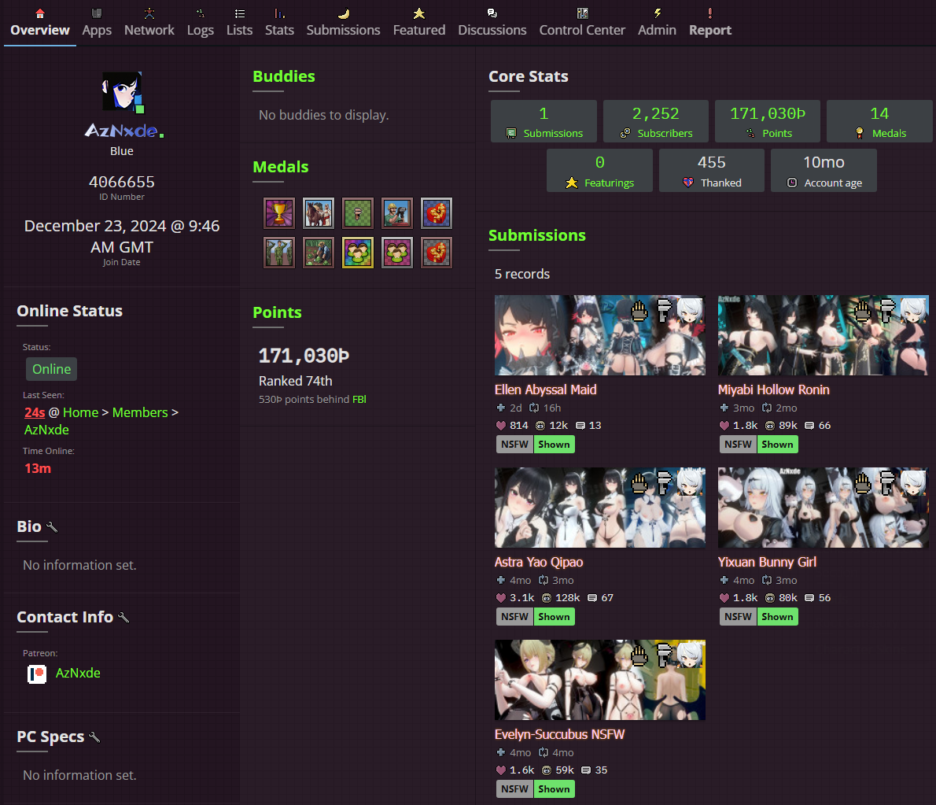Click the heart likes icon on Ellen Abyssal Maid
Viewport: 936px width, 805px height.
pyautogui.click(x=501, y=426)
